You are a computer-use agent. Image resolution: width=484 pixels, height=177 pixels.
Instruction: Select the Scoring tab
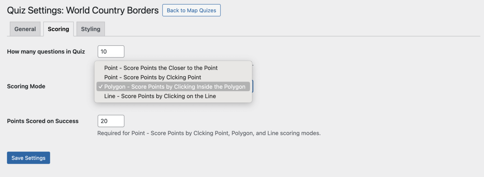pos(58,29)
